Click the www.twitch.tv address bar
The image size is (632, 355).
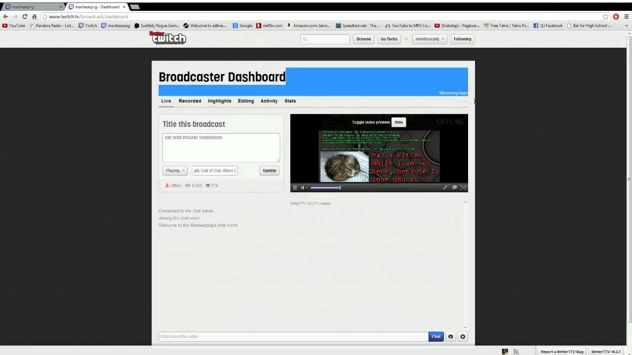point(321,16)
